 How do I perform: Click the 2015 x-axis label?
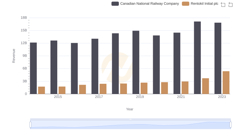point(58,97)
